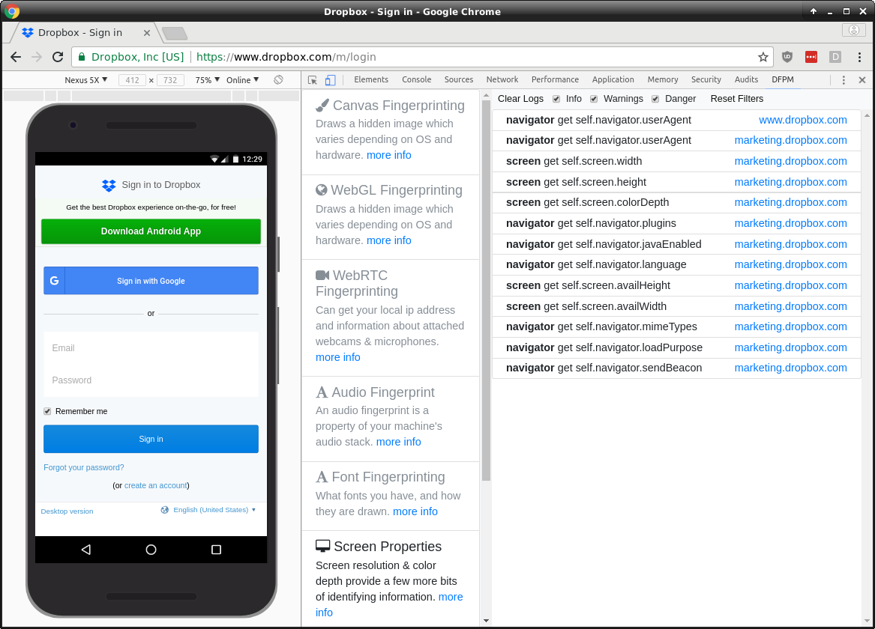Screen dimensions: 875x629
Task: Click the address bar URL
Action: 286,57
